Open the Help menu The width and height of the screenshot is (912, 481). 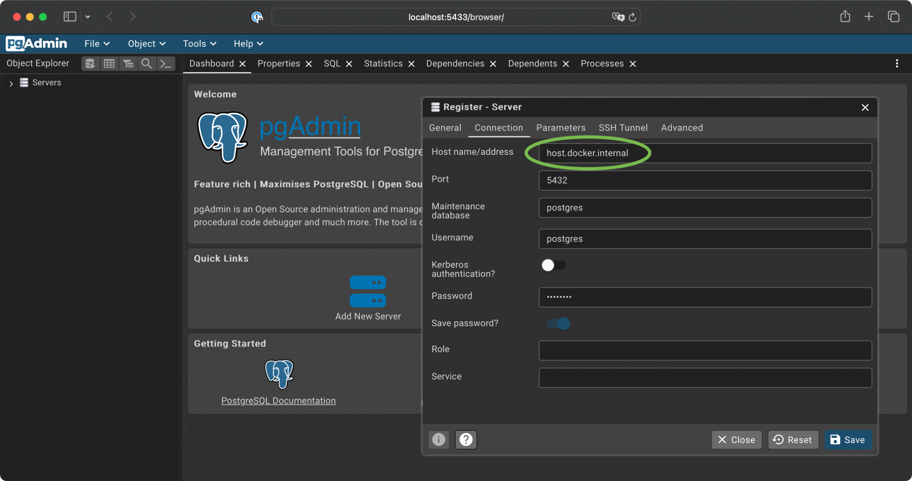click(248, 44)
